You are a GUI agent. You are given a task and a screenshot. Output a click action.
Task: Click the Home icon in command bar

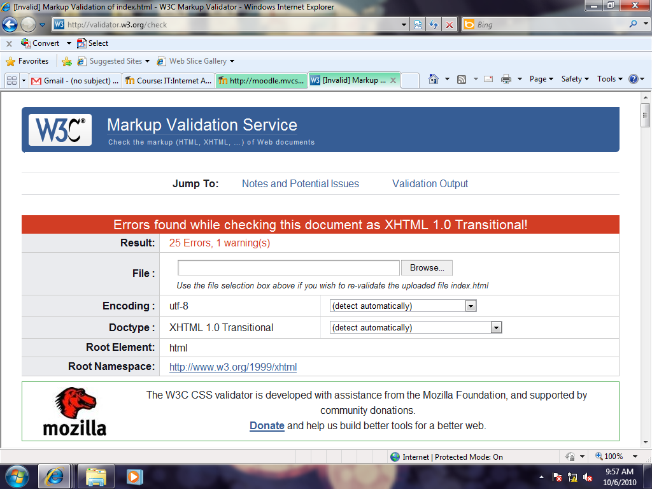tap(434, 79)
